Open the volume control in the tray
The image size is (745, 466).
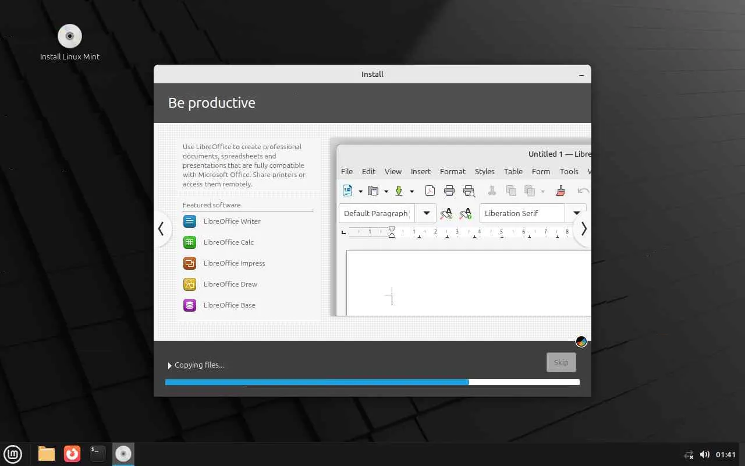tap(704, 454)
